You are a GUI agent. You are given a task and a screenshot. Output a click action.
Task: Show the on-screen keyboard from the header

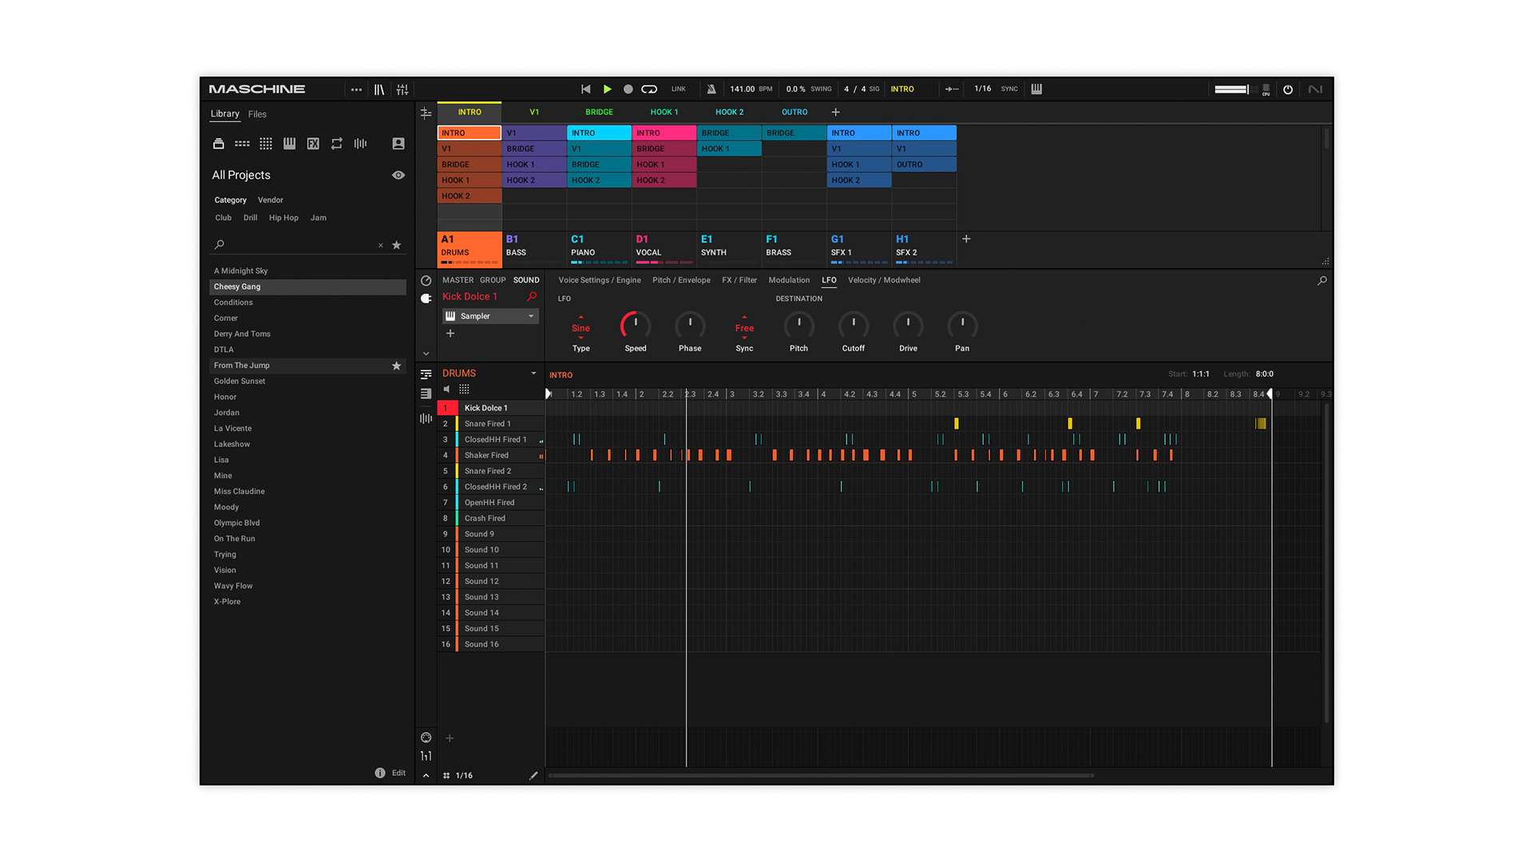coord(1036,89)
